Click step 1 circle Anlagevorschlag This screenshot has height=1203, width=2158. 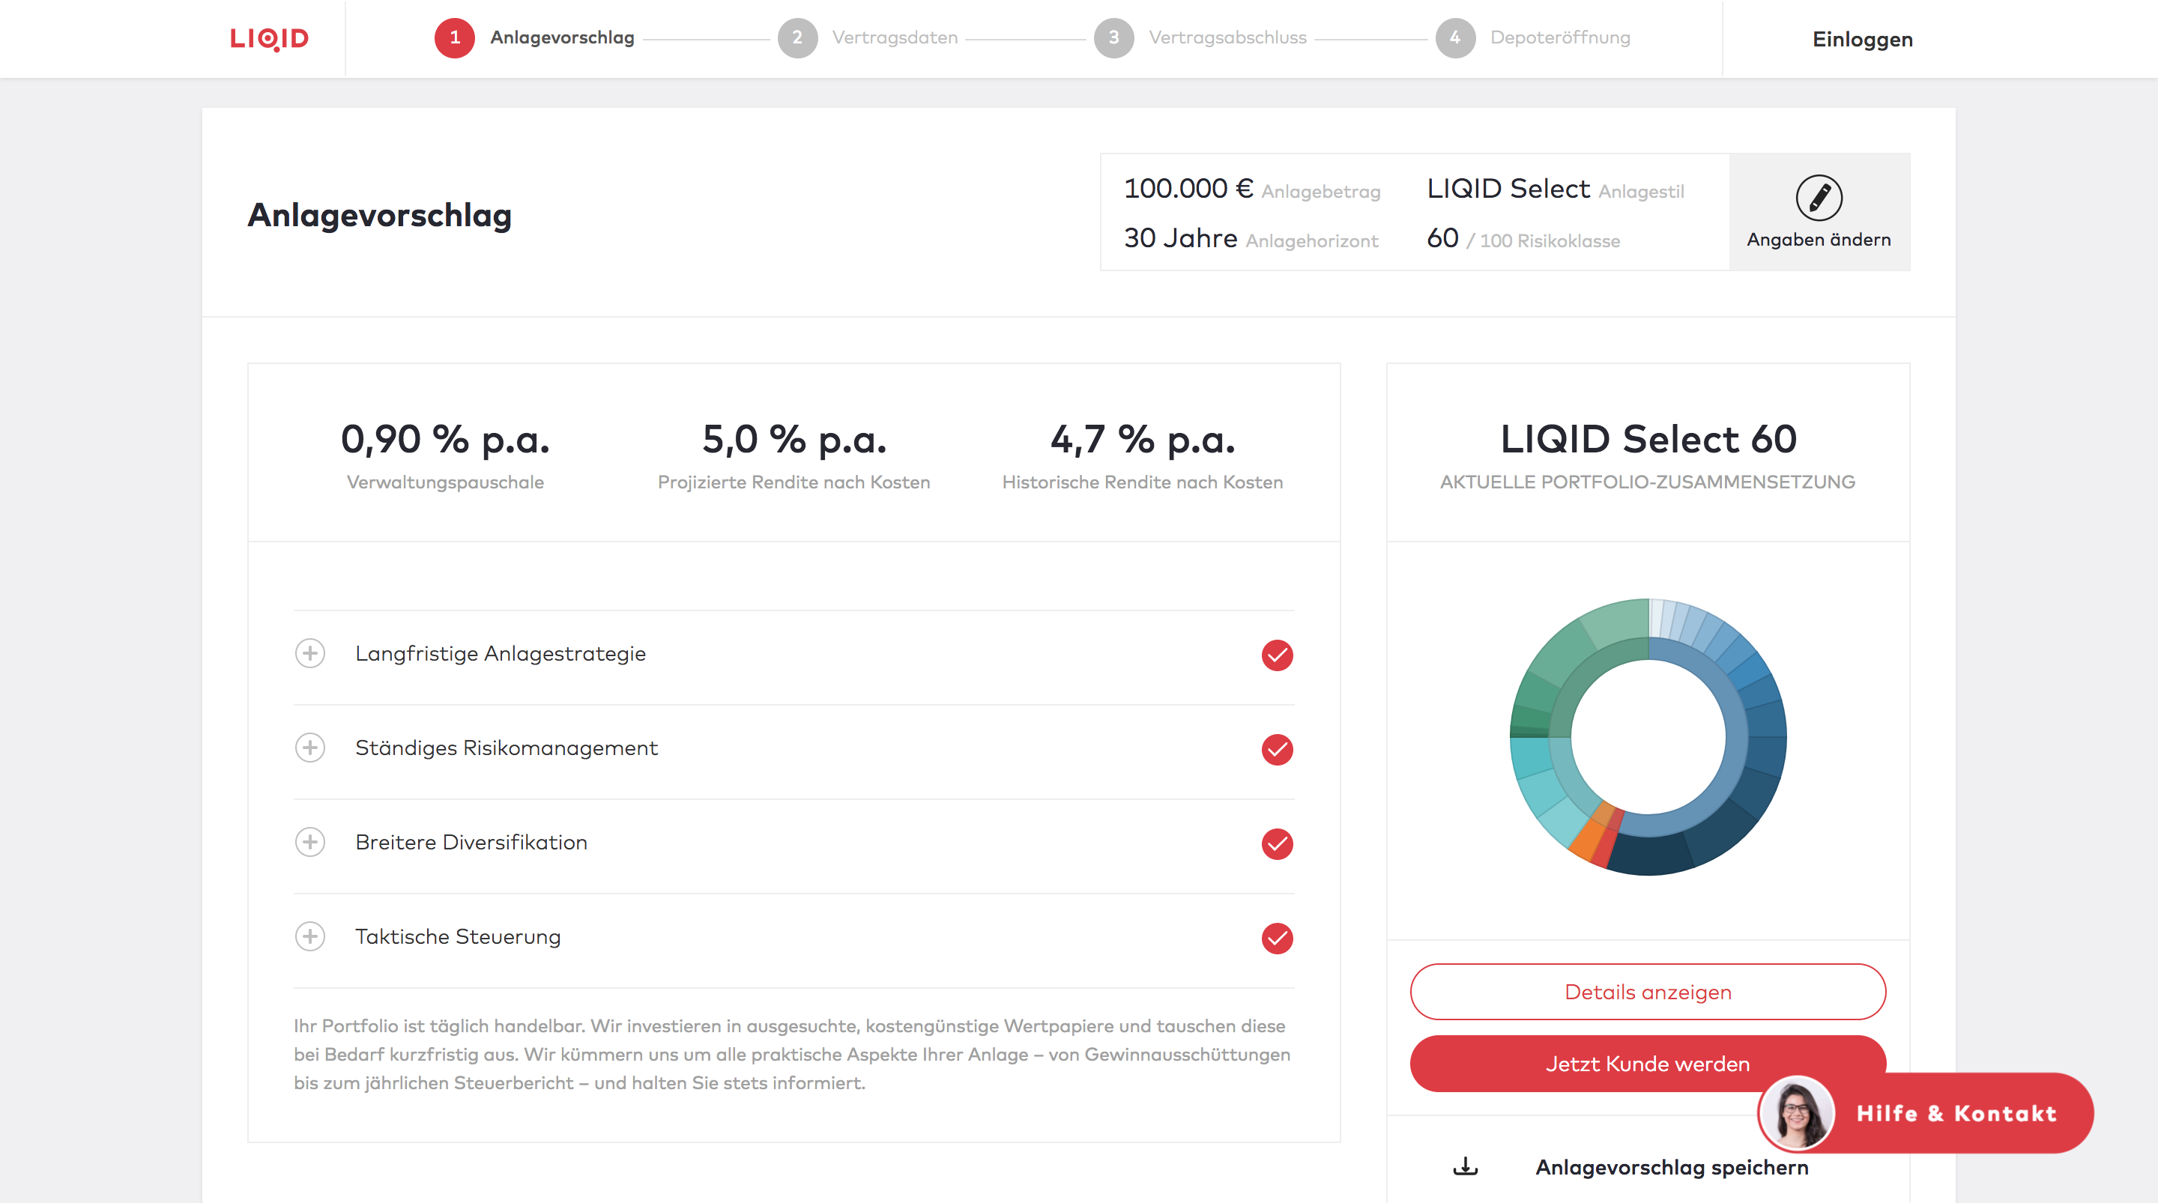tap(454, 37)
